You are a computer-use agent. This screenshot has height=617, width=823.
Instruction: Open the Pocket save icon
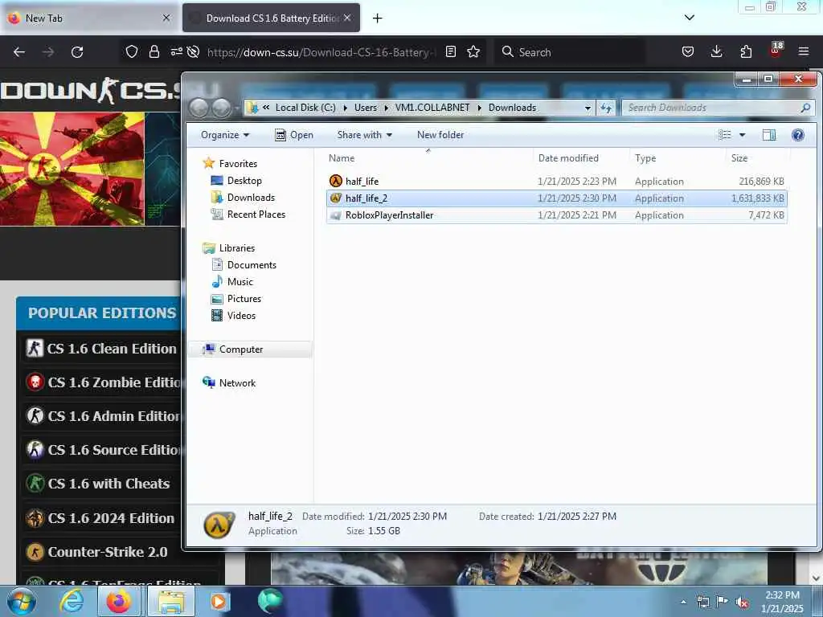coord(688,52)
